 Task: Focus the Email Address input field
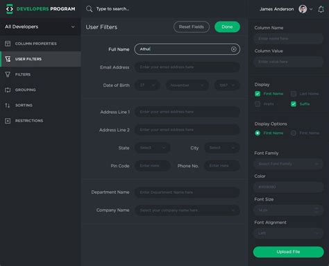coord(187,67)
